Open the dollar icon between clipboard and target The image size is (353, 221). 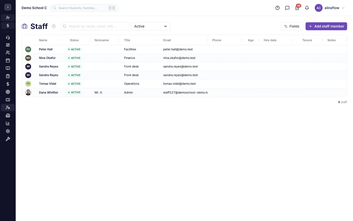coord(8,84)
